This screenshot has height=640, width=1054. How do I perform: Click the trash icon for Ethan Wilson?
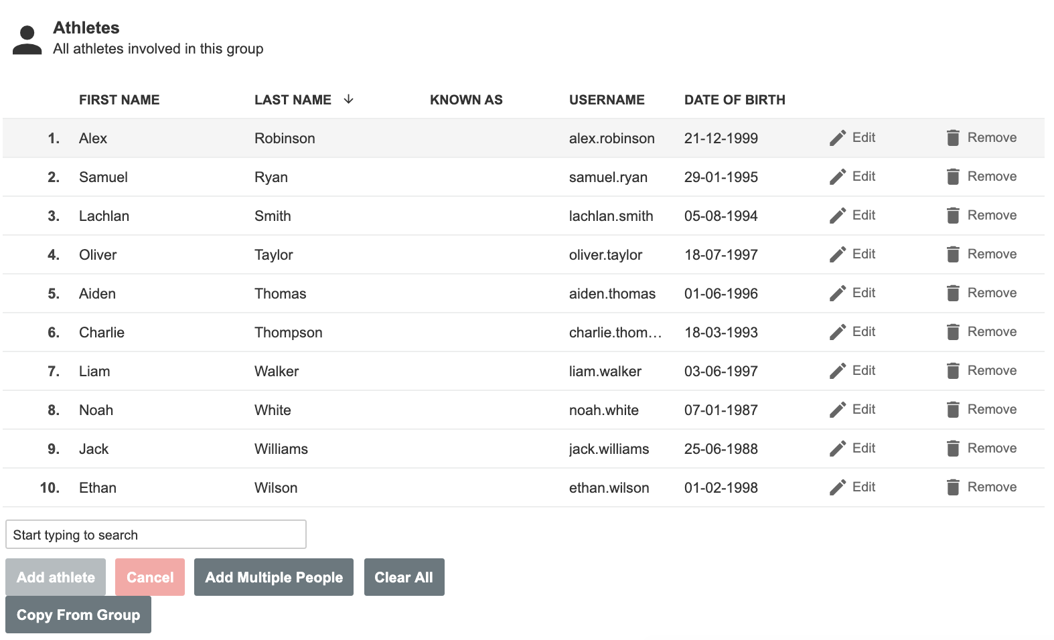(953, 487)
